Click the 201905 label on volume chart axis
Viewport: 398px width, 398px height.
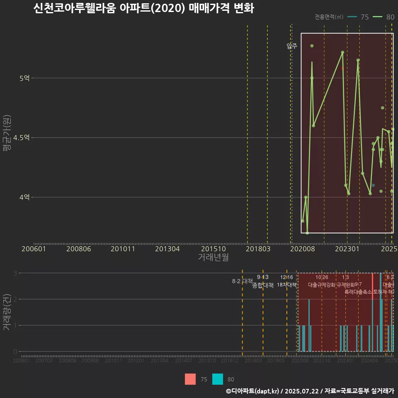click(276, 360)
